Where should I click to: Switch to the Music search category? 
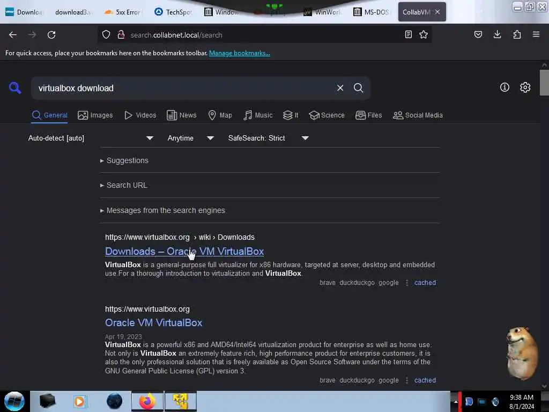[x=258, y=115]
